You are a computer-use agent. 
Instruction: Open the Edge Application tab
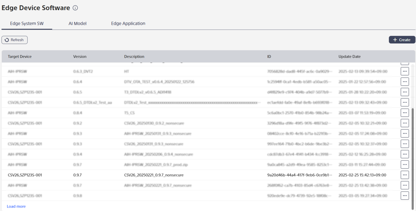(128, 23)
